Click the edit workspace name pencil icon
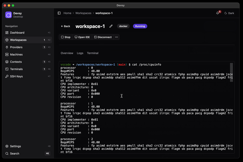This screenshot has height=162, width=243. [111, 26]
